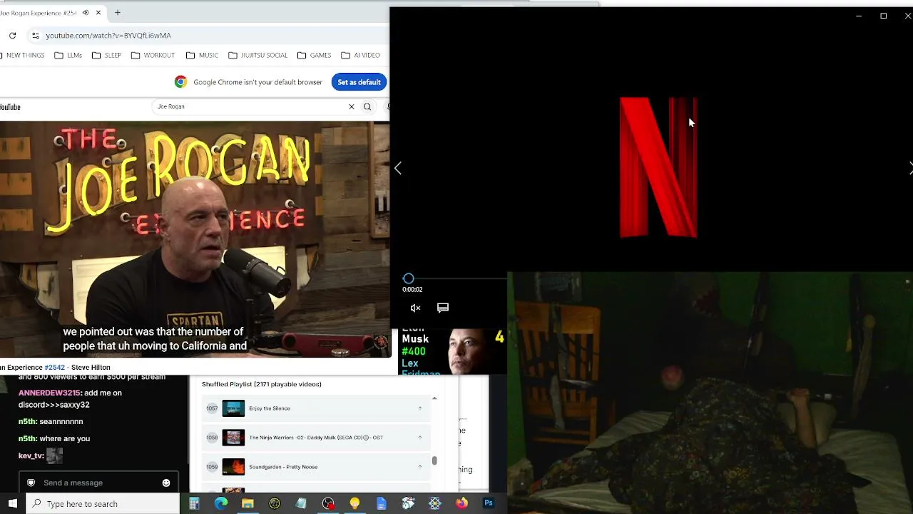The width and height of the screenshot is (913, 514).
Task: Toggle subtitles in the media viewer
Action: [x=443, y=308]
